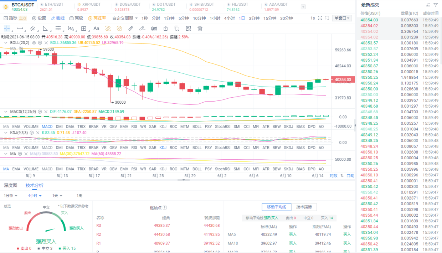Screen dimensions: 442x253
Task: Open the 1分钟 analysis period dropdown
Action: point(11,196)
